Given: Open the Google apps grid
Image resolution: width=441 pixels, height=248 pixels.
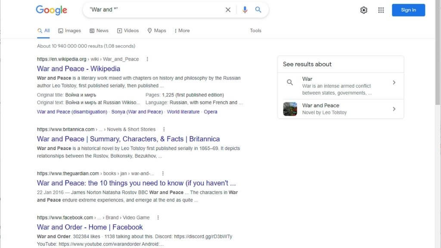Looking at the screenshot, I should tap(381, 10).
